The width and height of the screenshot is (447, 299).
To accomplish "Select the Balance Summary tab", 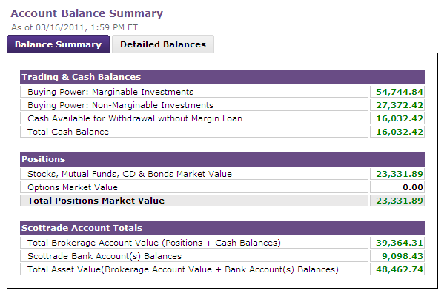I will coord(58,44).
